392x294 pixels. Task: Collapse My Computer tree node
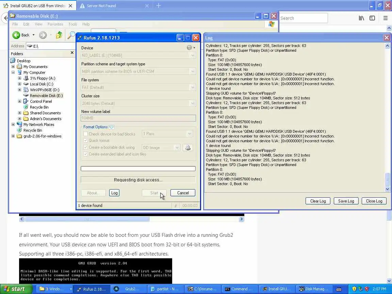(13, 72)
